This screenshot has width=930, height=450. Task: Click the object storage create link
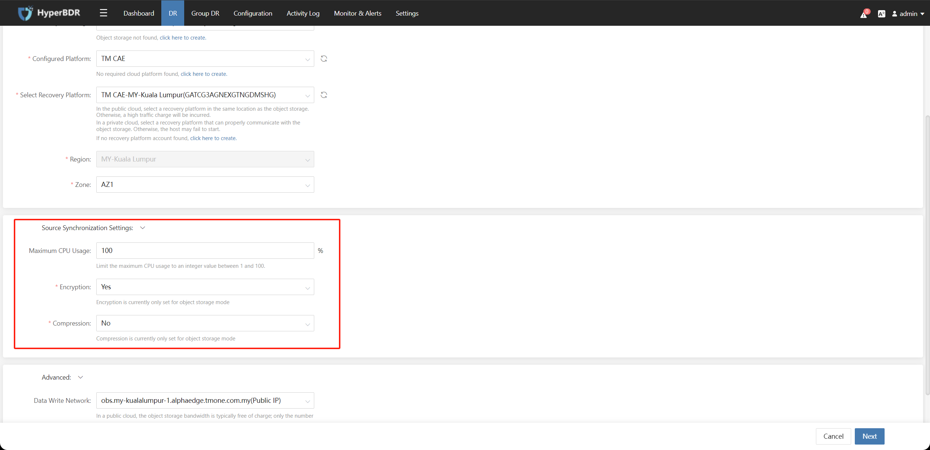click(183, 38)
